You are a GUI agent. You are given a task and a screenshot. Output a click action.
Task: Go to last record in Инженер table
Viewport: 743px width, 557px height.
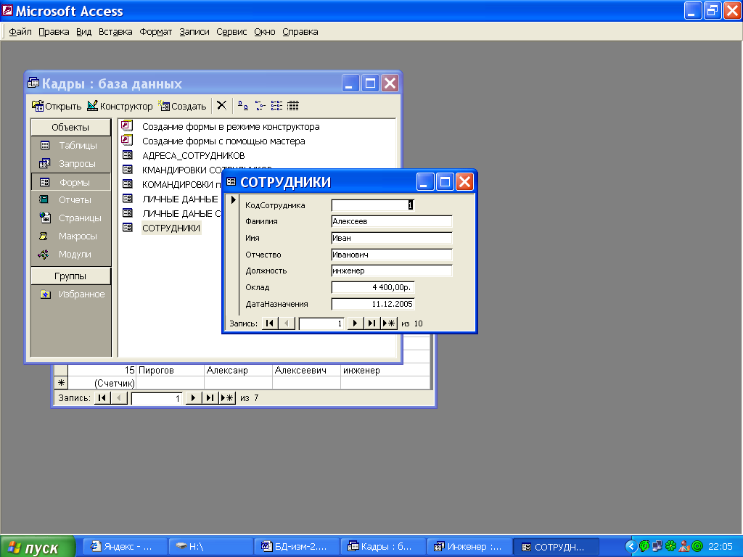click(x=210, y=398)
